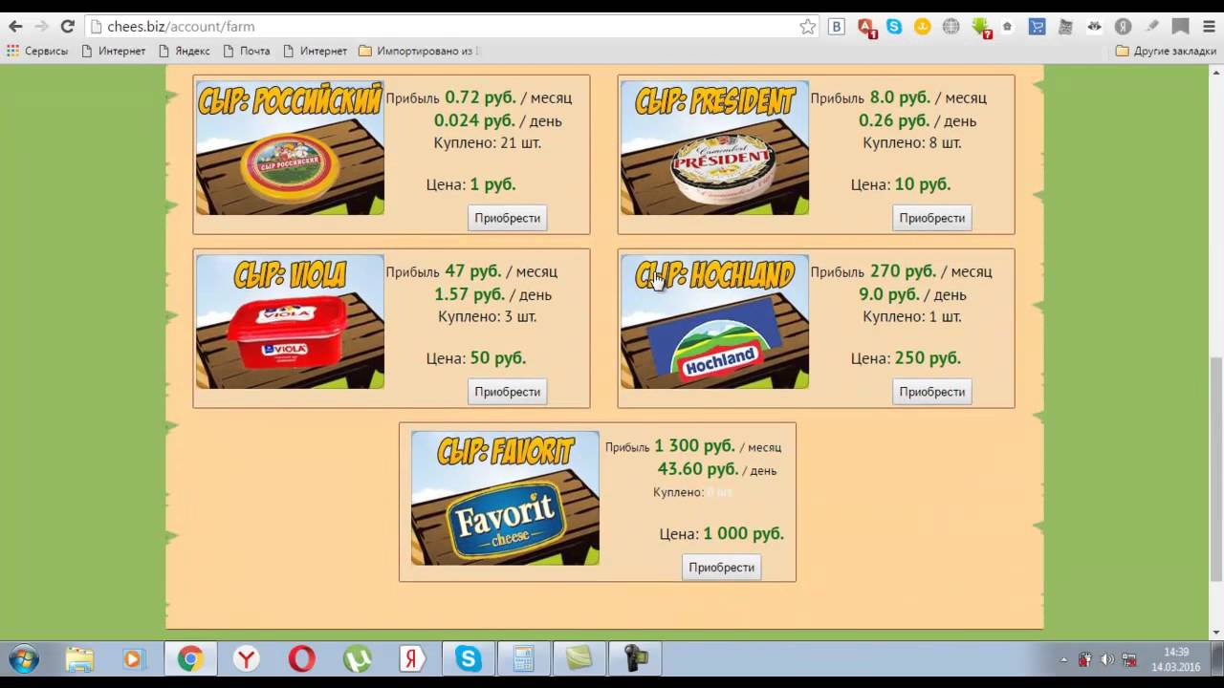This screenshot has height=688, width=1224.
Task: Show hidden system tray icons
Action: [x=1063, y=659]
